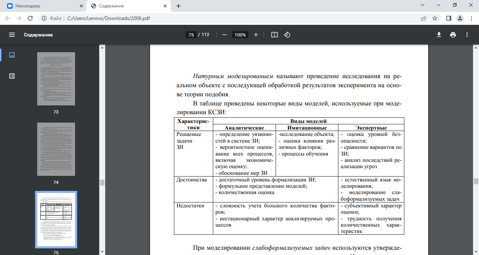
Task: Close the Содержание tab
Action: 165,6
